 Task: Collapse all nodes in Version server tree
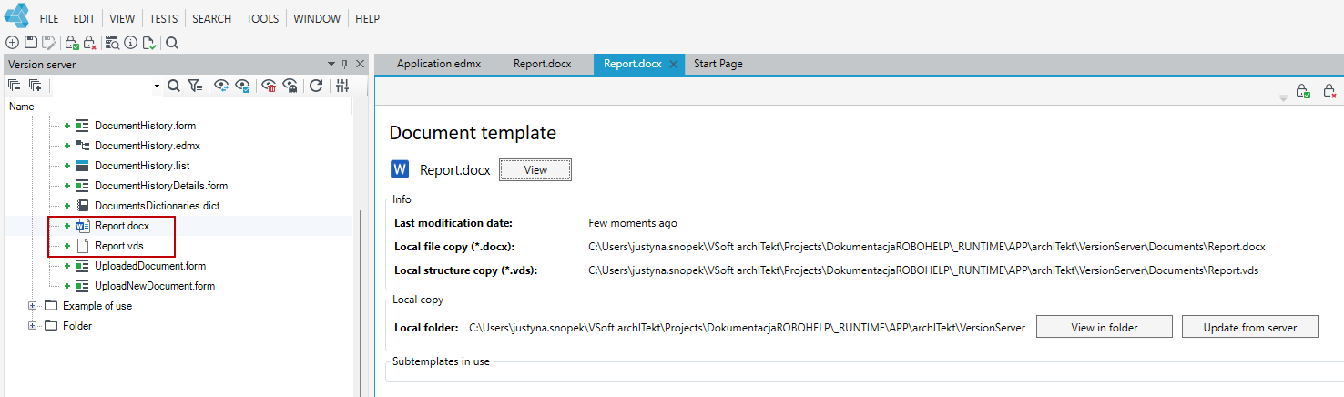click(15, 86)
